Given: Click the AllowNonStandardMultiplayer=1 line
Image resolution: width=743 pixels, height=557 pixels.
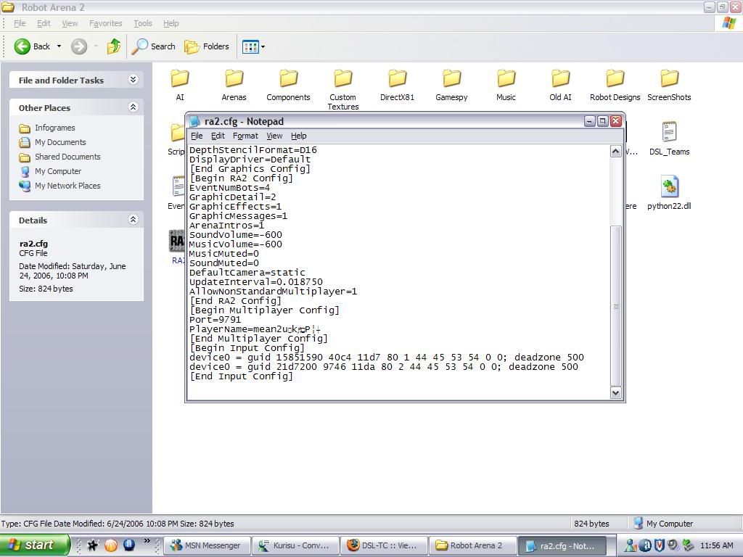Looking at the screenshot, I should (273, 292).
